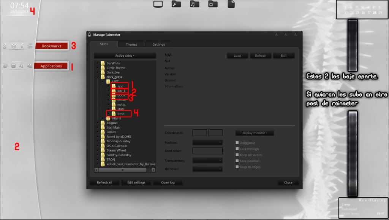Expand the RIGHT subfolder arrow
Image resolution: width=389 pixels, height=220 pixels.
(103, 118)
